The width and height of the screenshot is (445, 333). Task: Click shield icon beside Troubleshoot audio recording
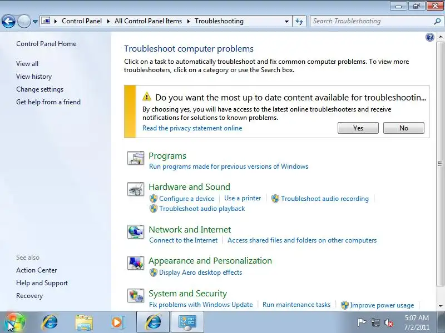275,199
